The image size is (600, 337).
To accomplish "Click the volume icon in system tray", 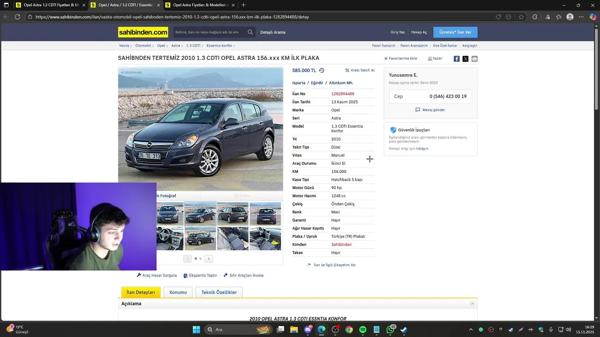I will (568, 330).
